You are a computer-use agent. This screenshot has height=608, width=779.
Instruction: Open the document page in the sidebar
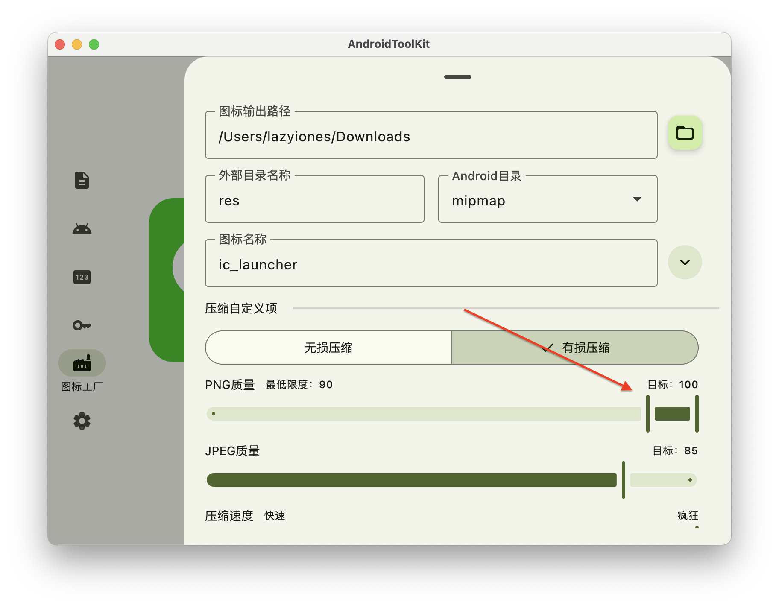coord(82,180)
